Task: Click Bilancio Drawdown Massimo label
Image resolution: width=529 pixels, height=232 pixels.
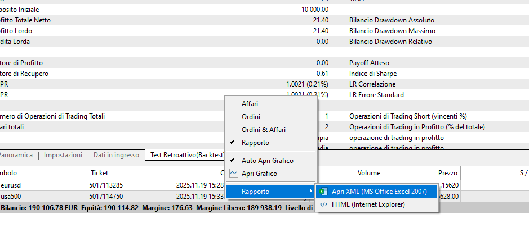Action: (x=392, y=31)
